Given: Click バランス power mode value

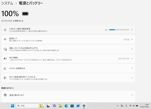Looking at the screenshot, I should point(127,39).
